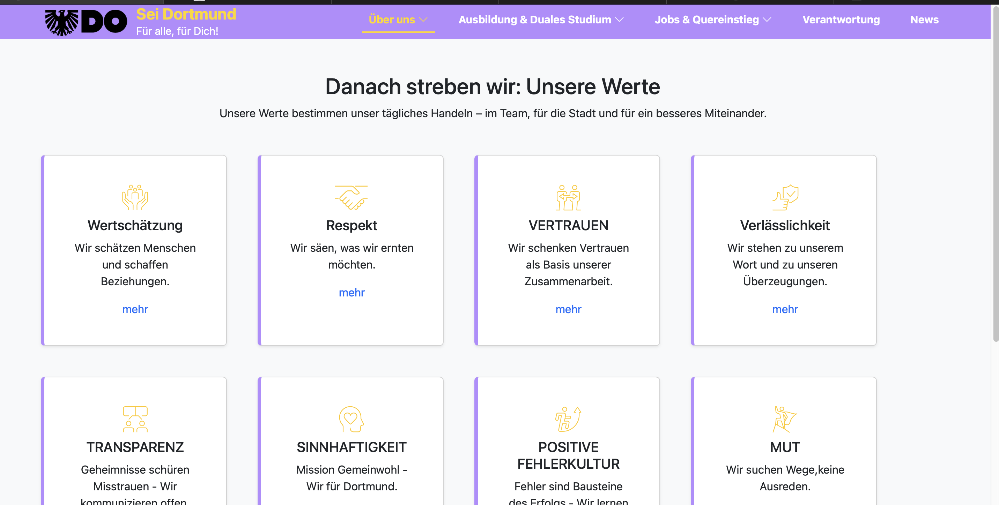Screen dimensions: 999x505
Task: Open the Verantwortung menu item
Action: click(x=841, y=20)
